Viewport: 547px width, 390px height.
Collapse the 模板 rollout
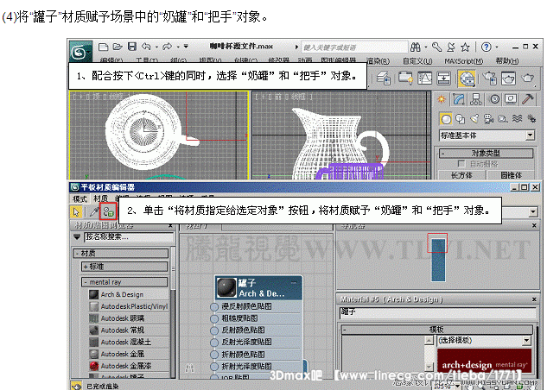436,330
